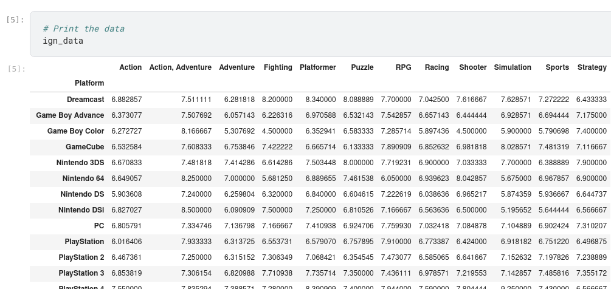This screenshot has height=289, width=611.
Task: Click the Game Boy Advance row label
Action: click(x=70, y=115)
